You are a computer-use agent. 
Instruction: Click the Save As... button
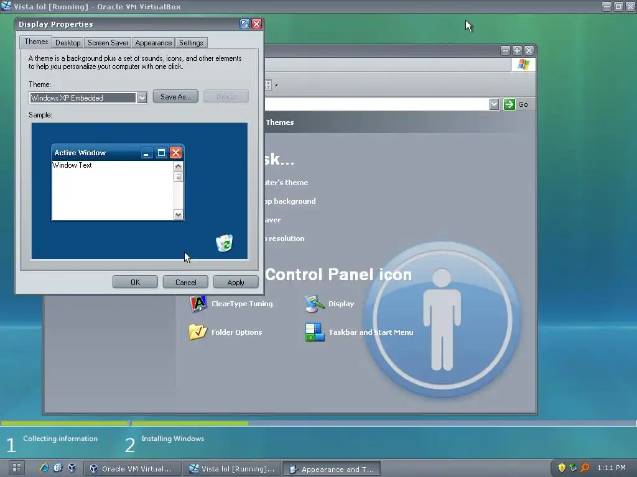pos(175,96)
